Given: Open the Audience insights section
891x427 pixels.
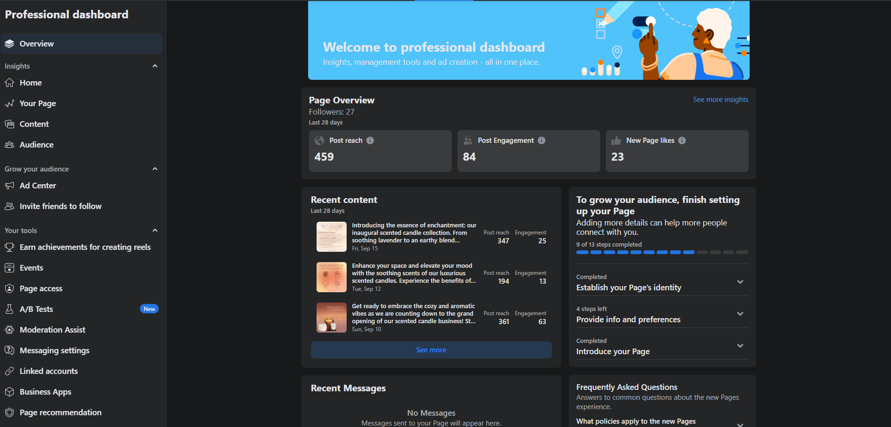Looking at the screenshot, I should point(82,145).
